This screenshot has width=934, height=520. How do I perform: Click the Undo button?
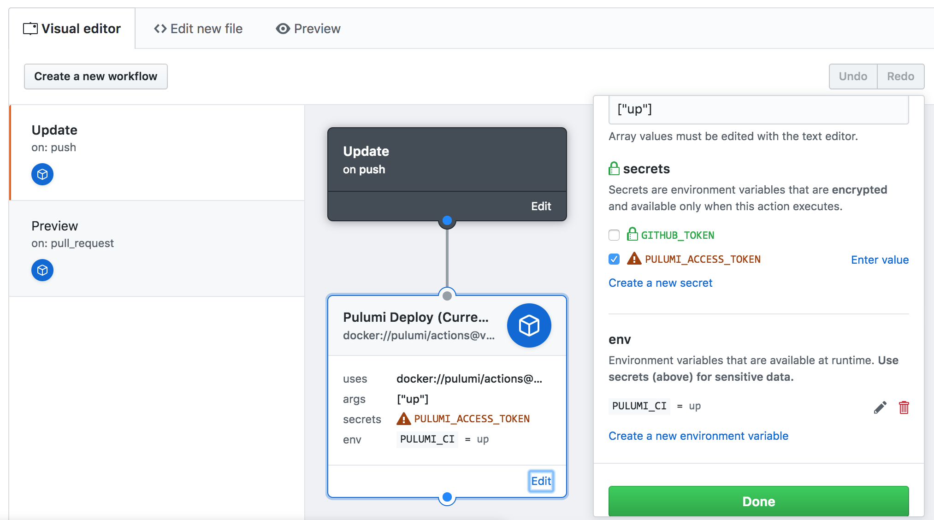point(853,77)
